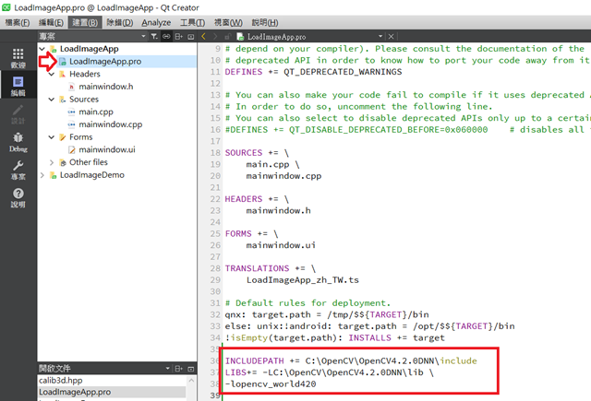This screenshot has width=591, height=401.
Task: Open Help mode question mark icon
Action: 18,198
